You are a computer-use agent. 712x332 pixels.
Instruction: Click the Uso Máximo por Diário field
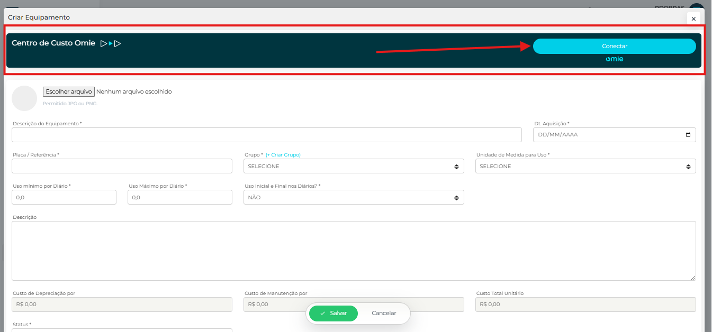179,197
